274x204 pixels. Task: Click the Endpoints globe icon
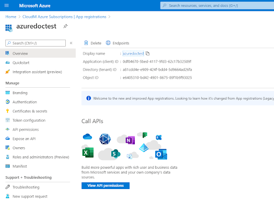coord(108,43)
